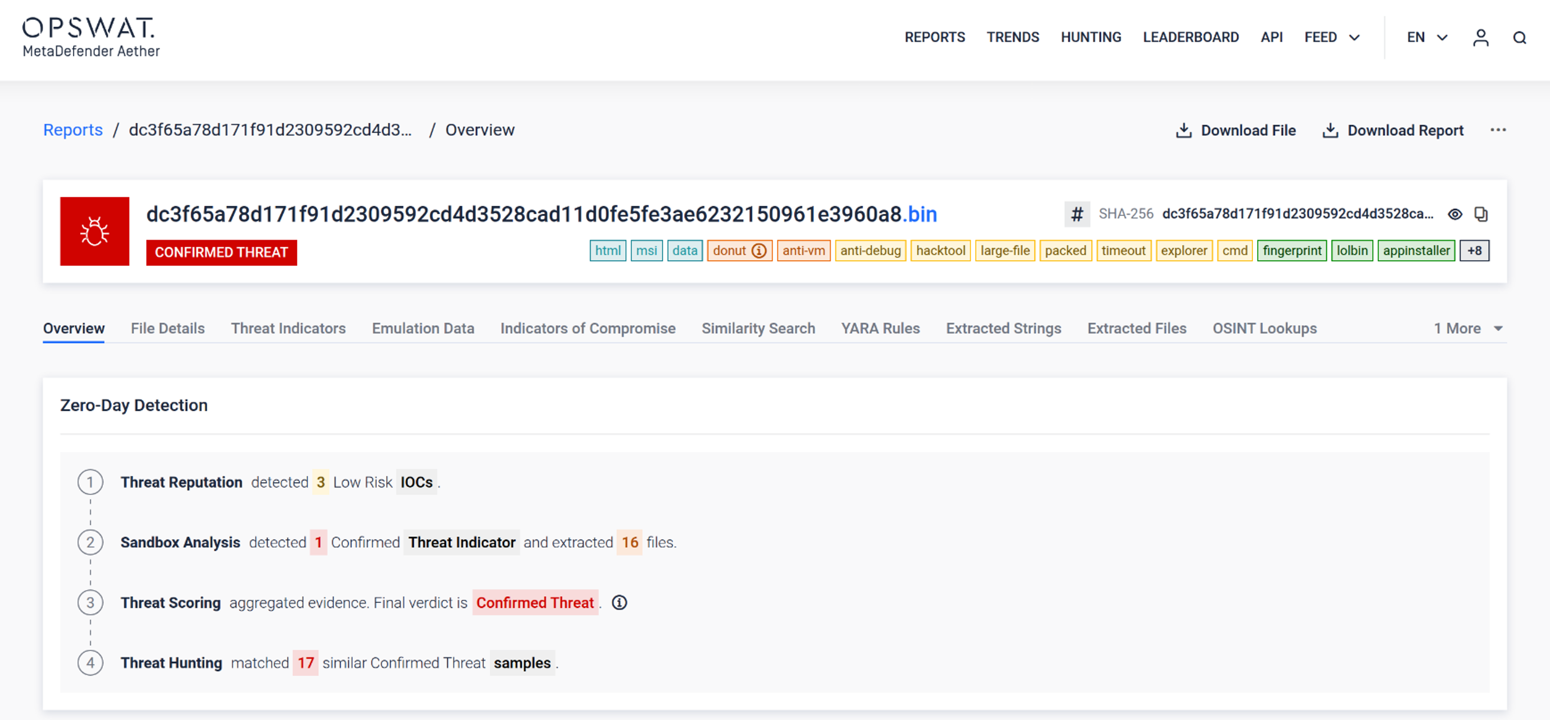Click the hash type # icon
Viewport: 1550px width, 720px height.
pyautogui.click(x=1077, y=214)
